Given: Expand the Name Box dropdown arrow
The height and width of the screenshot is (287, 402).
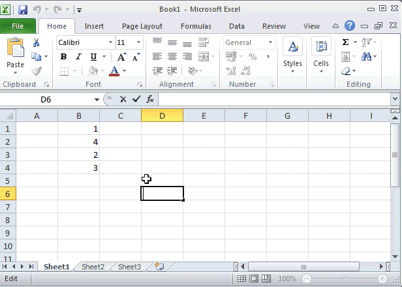Looking at the screenshot, I should click(x=97, y=100).
